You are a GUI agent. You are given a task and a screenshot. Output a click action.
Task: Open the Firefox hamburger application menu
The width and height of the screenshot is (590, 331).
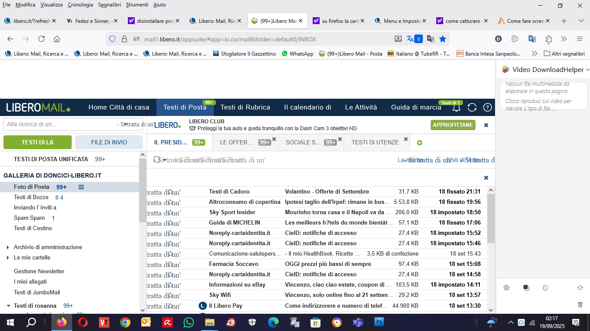(580, 39)
